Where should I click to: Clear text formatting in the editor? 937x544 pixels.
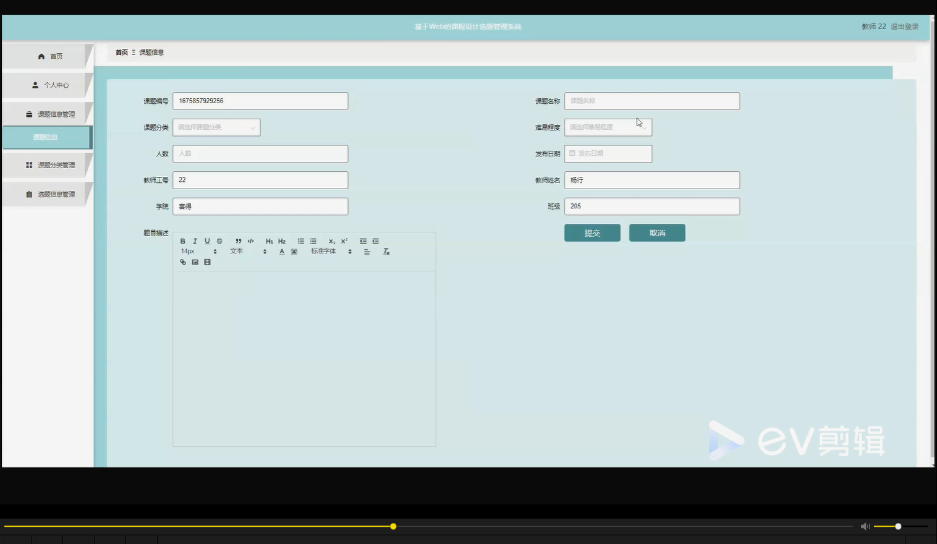click(386, 252)
